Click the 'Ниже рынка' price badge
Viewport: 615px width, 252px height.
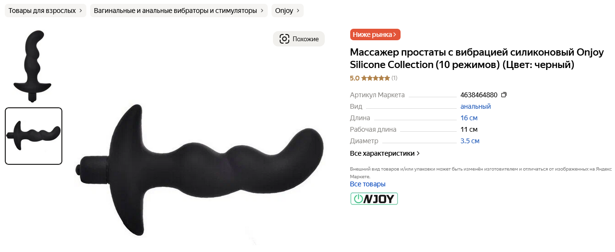375,34
